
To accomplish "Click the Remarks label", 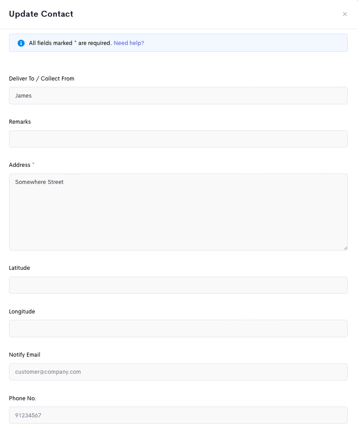I will point(20,122).
